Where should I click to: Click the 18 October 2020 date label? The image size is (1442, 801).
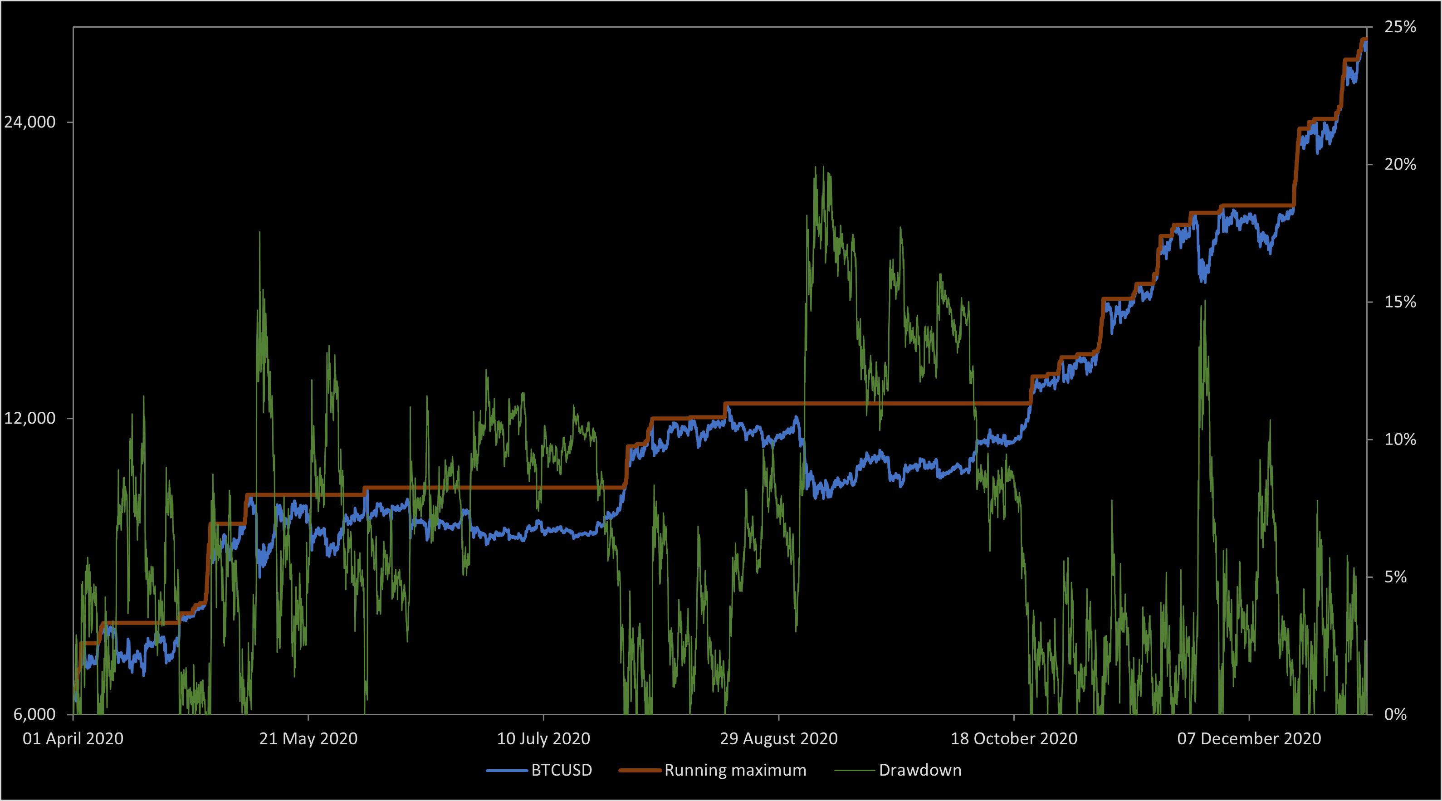pos(1014,738)
